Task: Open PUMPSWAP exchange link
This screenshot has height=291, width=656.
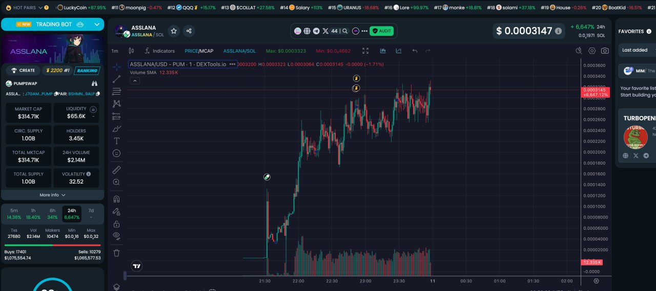Action: [x=22, y=83]
